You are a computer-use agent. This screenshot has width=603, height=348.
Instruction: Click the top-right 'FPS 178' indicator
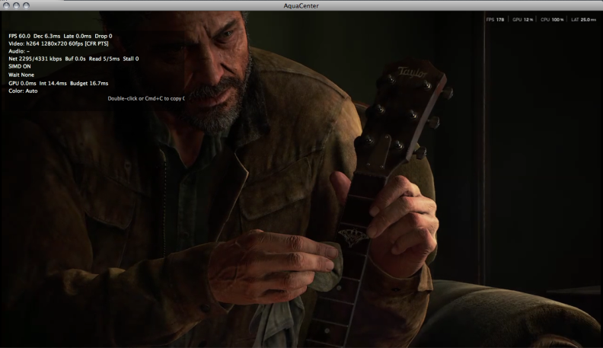[495, 20]
